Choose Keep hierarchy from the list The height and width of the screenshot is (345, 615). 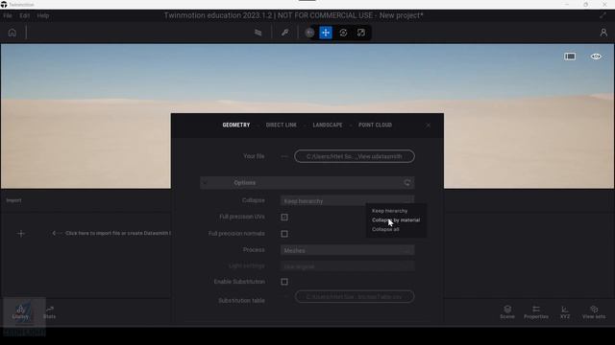(389, 211)
